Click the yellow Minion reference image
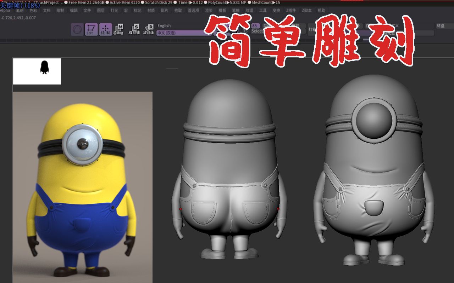The image size is (454, 283). point(82,187)
